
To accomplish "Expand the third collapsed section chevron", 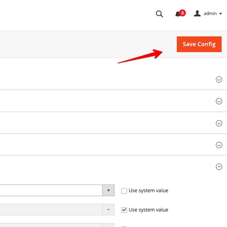I will coord(219,123).
